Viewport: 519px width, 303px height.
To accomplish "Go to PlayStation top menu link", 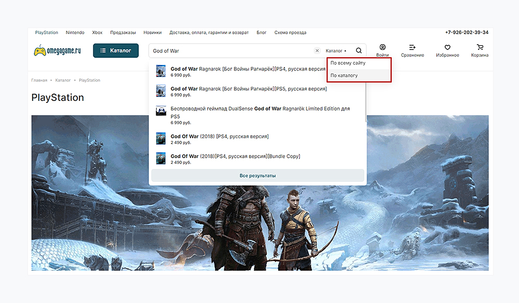I will tap(47, 33).
